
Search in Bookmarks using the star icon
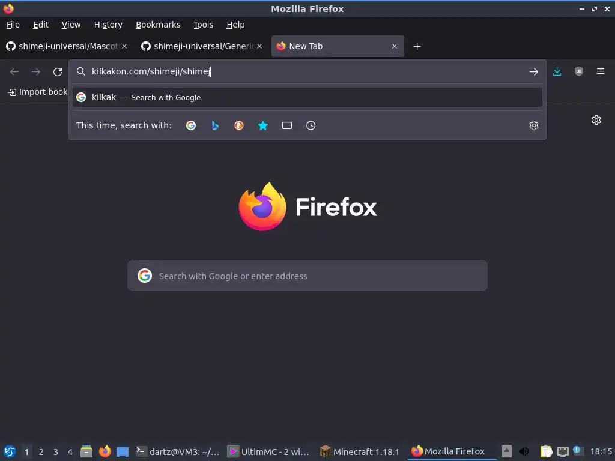[263, 125]
